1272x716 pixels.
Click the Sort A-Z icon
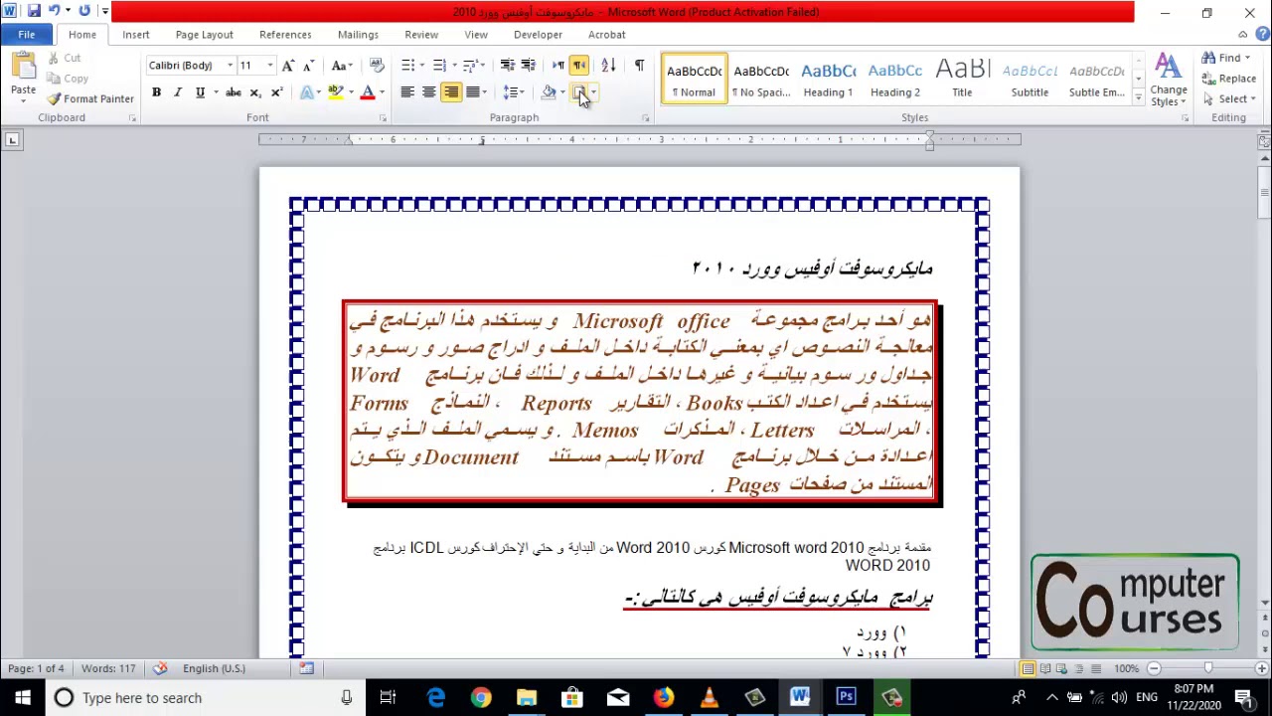click(x=608, y=66)
